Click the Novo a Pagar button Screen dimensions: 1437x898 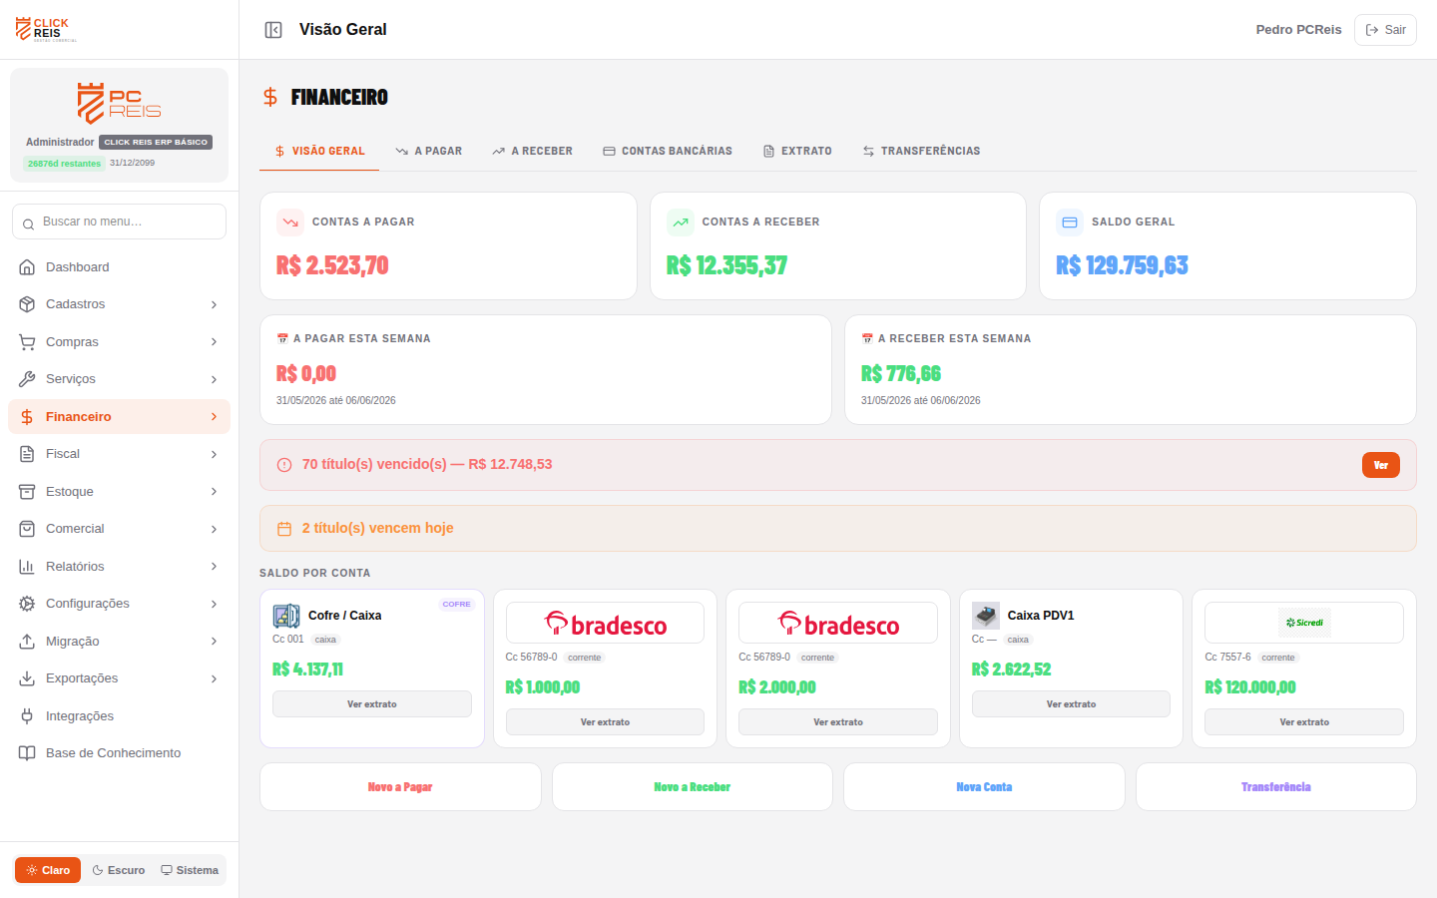400,787
